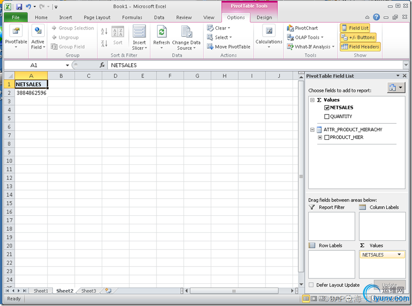
Task: Enable Defer Layout Update checkbox
Action: click(x=311, y=285)
